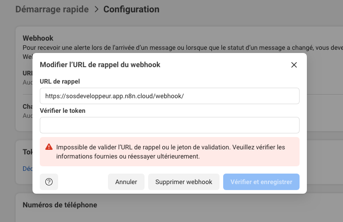The height and width of the screenshot is (222, 343).
Task: Focus the URL de rappel field
Action: point(169,96)
